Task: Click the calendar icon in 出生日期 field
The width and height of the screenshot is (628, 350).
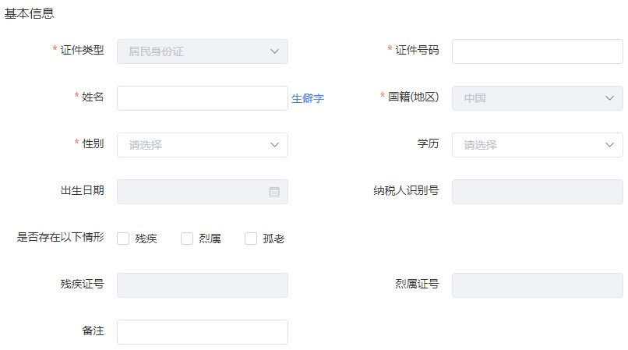Action: point(274,192)
